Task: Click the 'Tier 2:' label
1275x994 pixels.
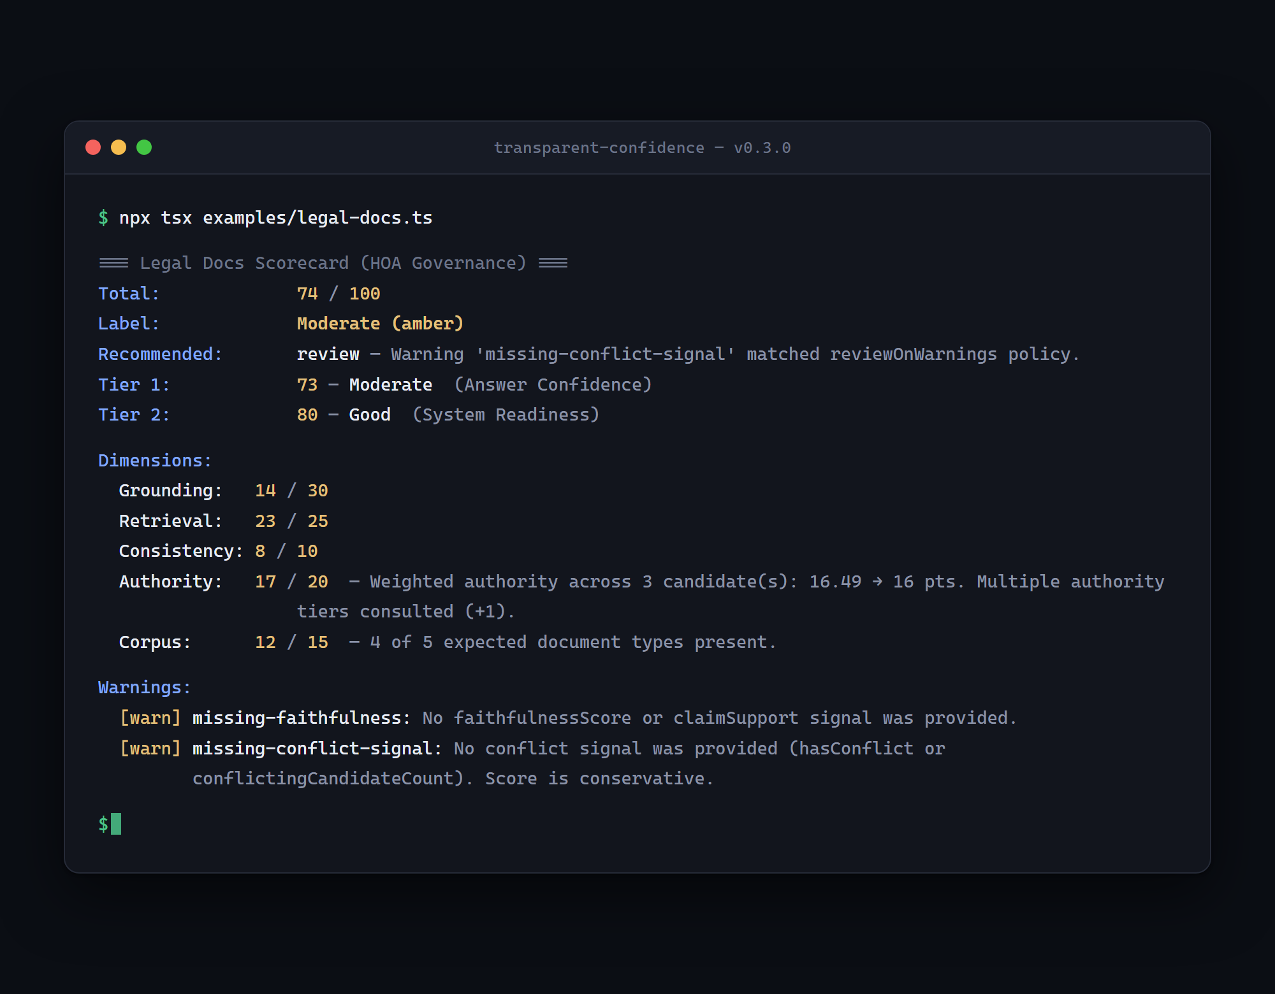Action: click(134, 415)
